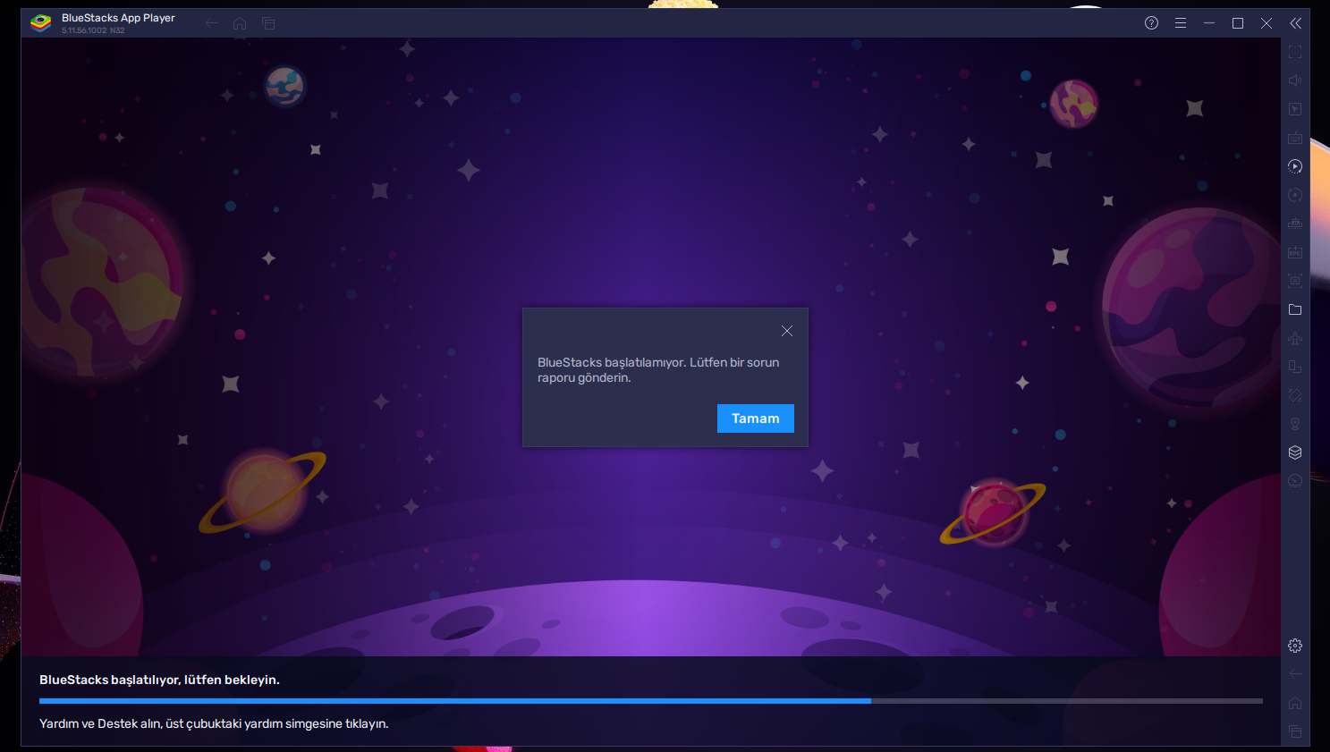The width and height of the screenshot is (1330, 752).
Task: Click the home icon at the sidebar bottom
Action: click(1295, 703)
